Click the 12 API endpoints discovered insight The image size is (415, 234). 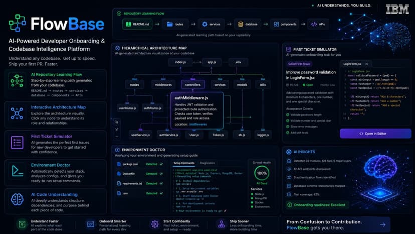click(x=309, y=169)
